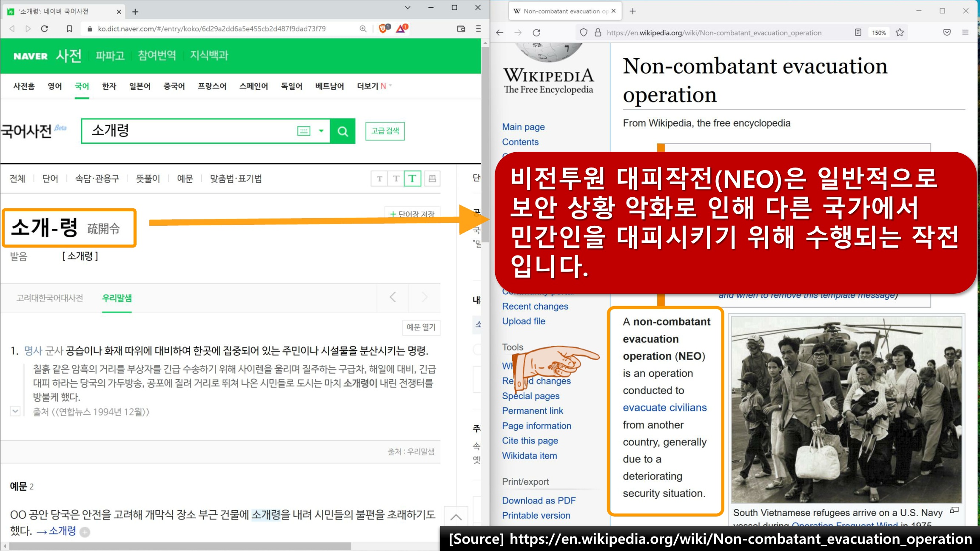The image size is (980, 551).
Task: Open 지식백과 in the Naver header
Action: (x=209, y=55)
